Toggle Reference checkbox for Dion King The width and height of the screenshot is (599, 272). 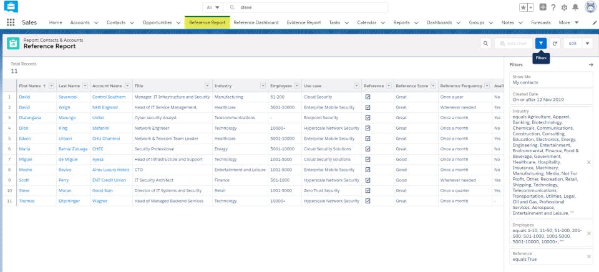tap(368, 128)
